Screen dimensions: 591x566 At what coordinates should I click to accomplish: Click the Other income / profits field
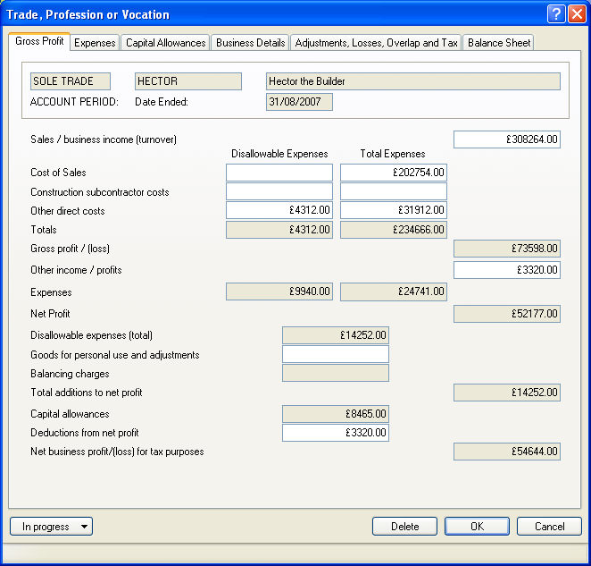tap(507, 270)
